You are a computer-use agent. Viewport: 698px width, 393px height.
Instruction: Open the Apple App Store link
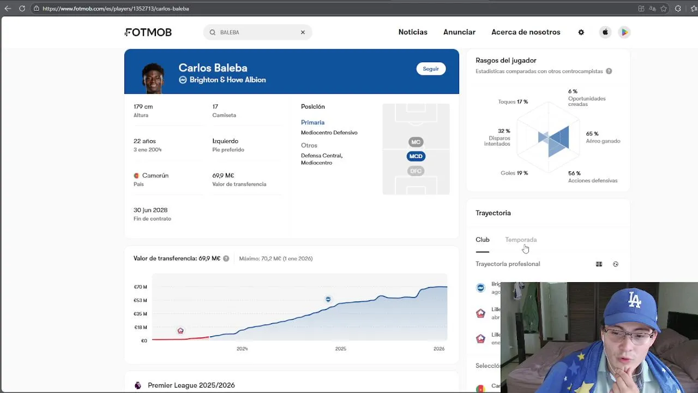tap(605, 32)
